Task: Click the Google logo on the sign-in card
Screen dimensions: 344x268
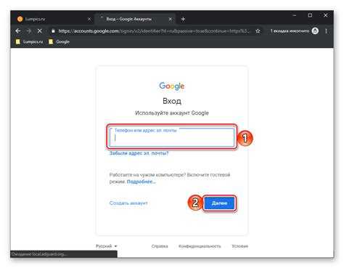Action: click(172, 86)
